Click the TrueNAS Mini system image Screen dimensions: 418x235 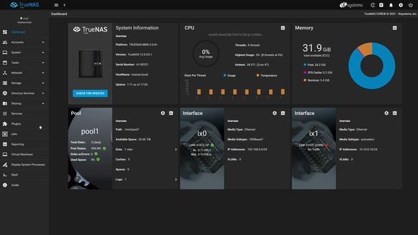[x=90, y=64]
